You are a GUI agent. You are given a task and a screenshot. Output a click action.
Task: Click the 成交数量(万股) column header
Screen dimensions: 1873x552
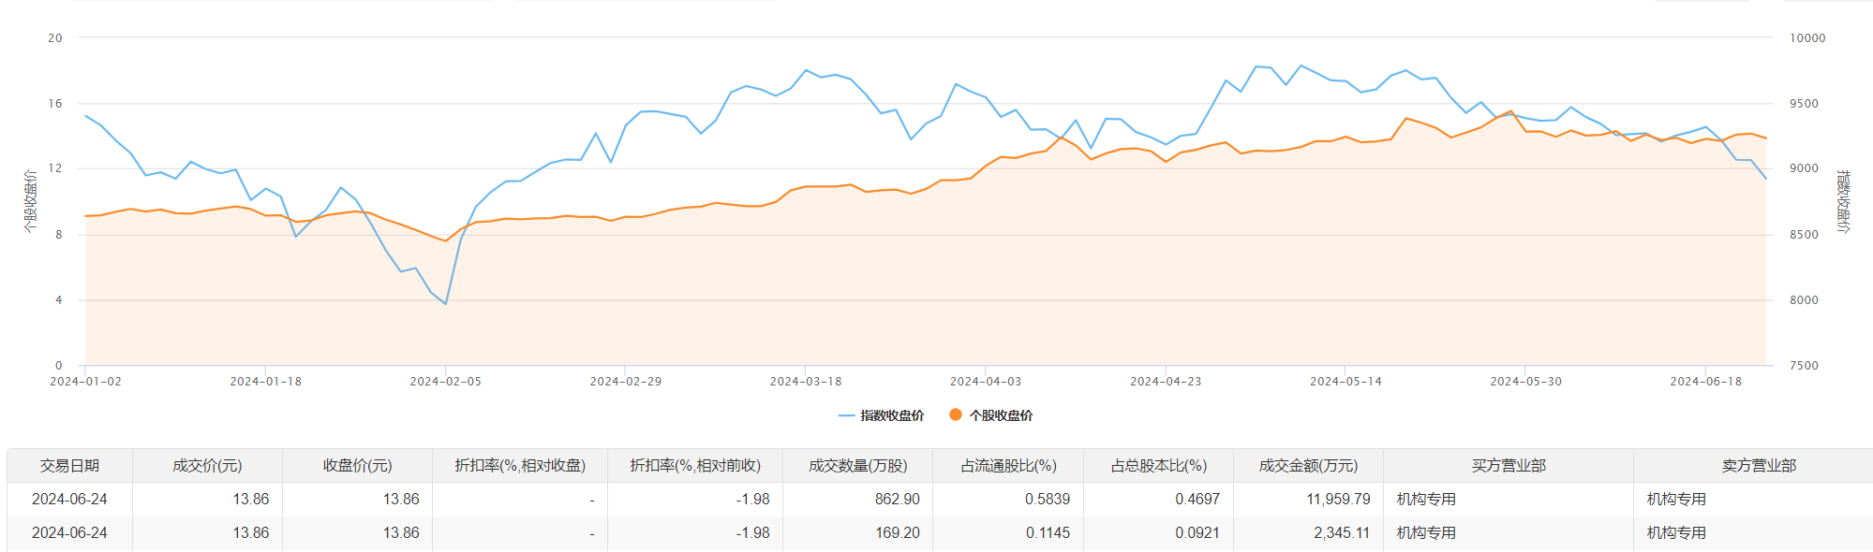[857, 466]
